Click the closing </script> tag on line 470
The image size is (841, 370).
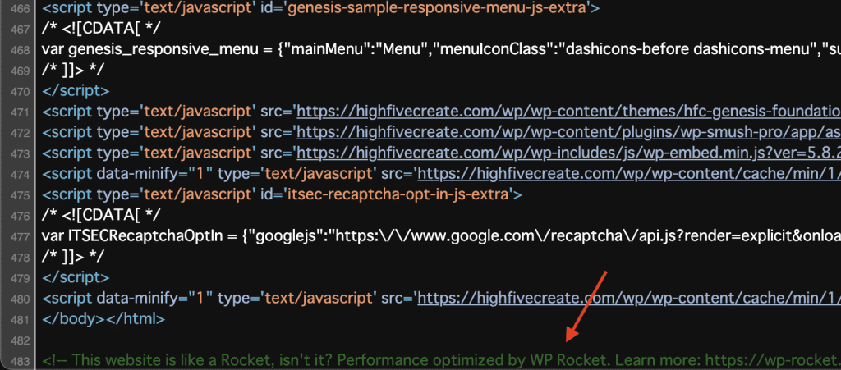76,91
